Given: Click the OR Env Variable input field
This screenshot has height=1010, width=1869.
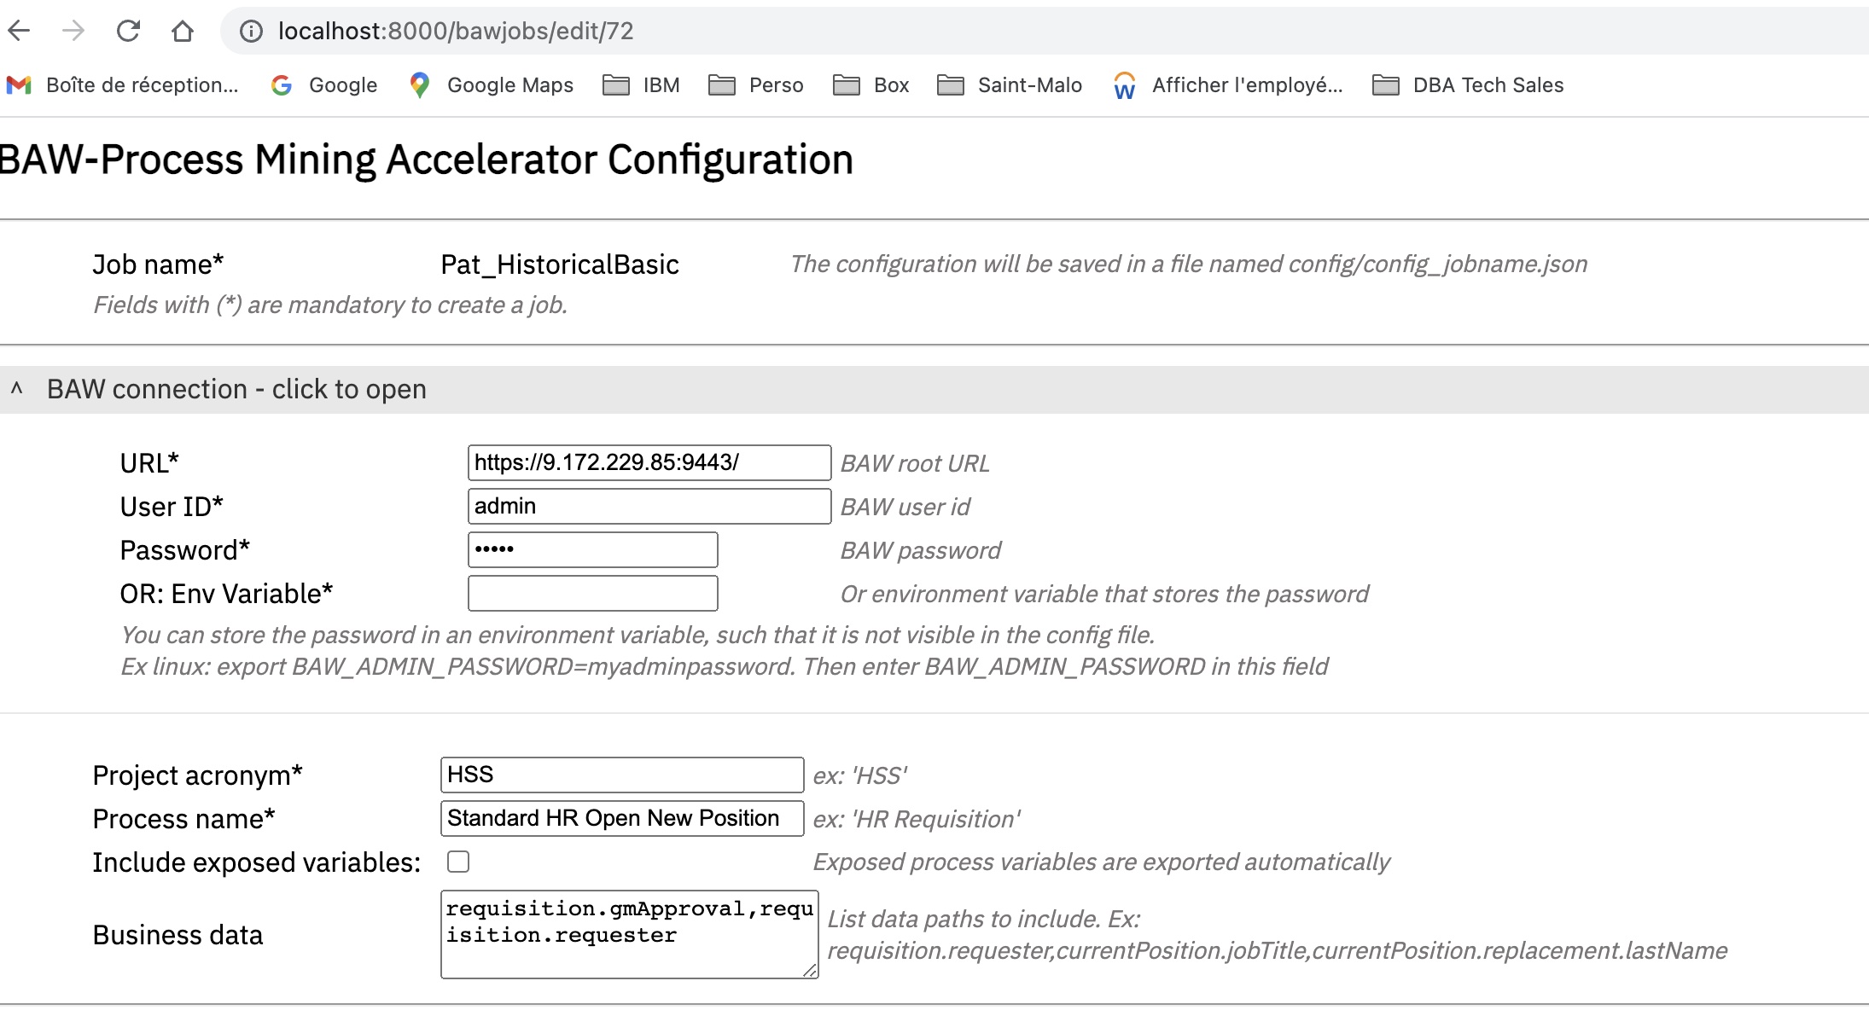Looking at the screenshot, I should coord(591,594).
